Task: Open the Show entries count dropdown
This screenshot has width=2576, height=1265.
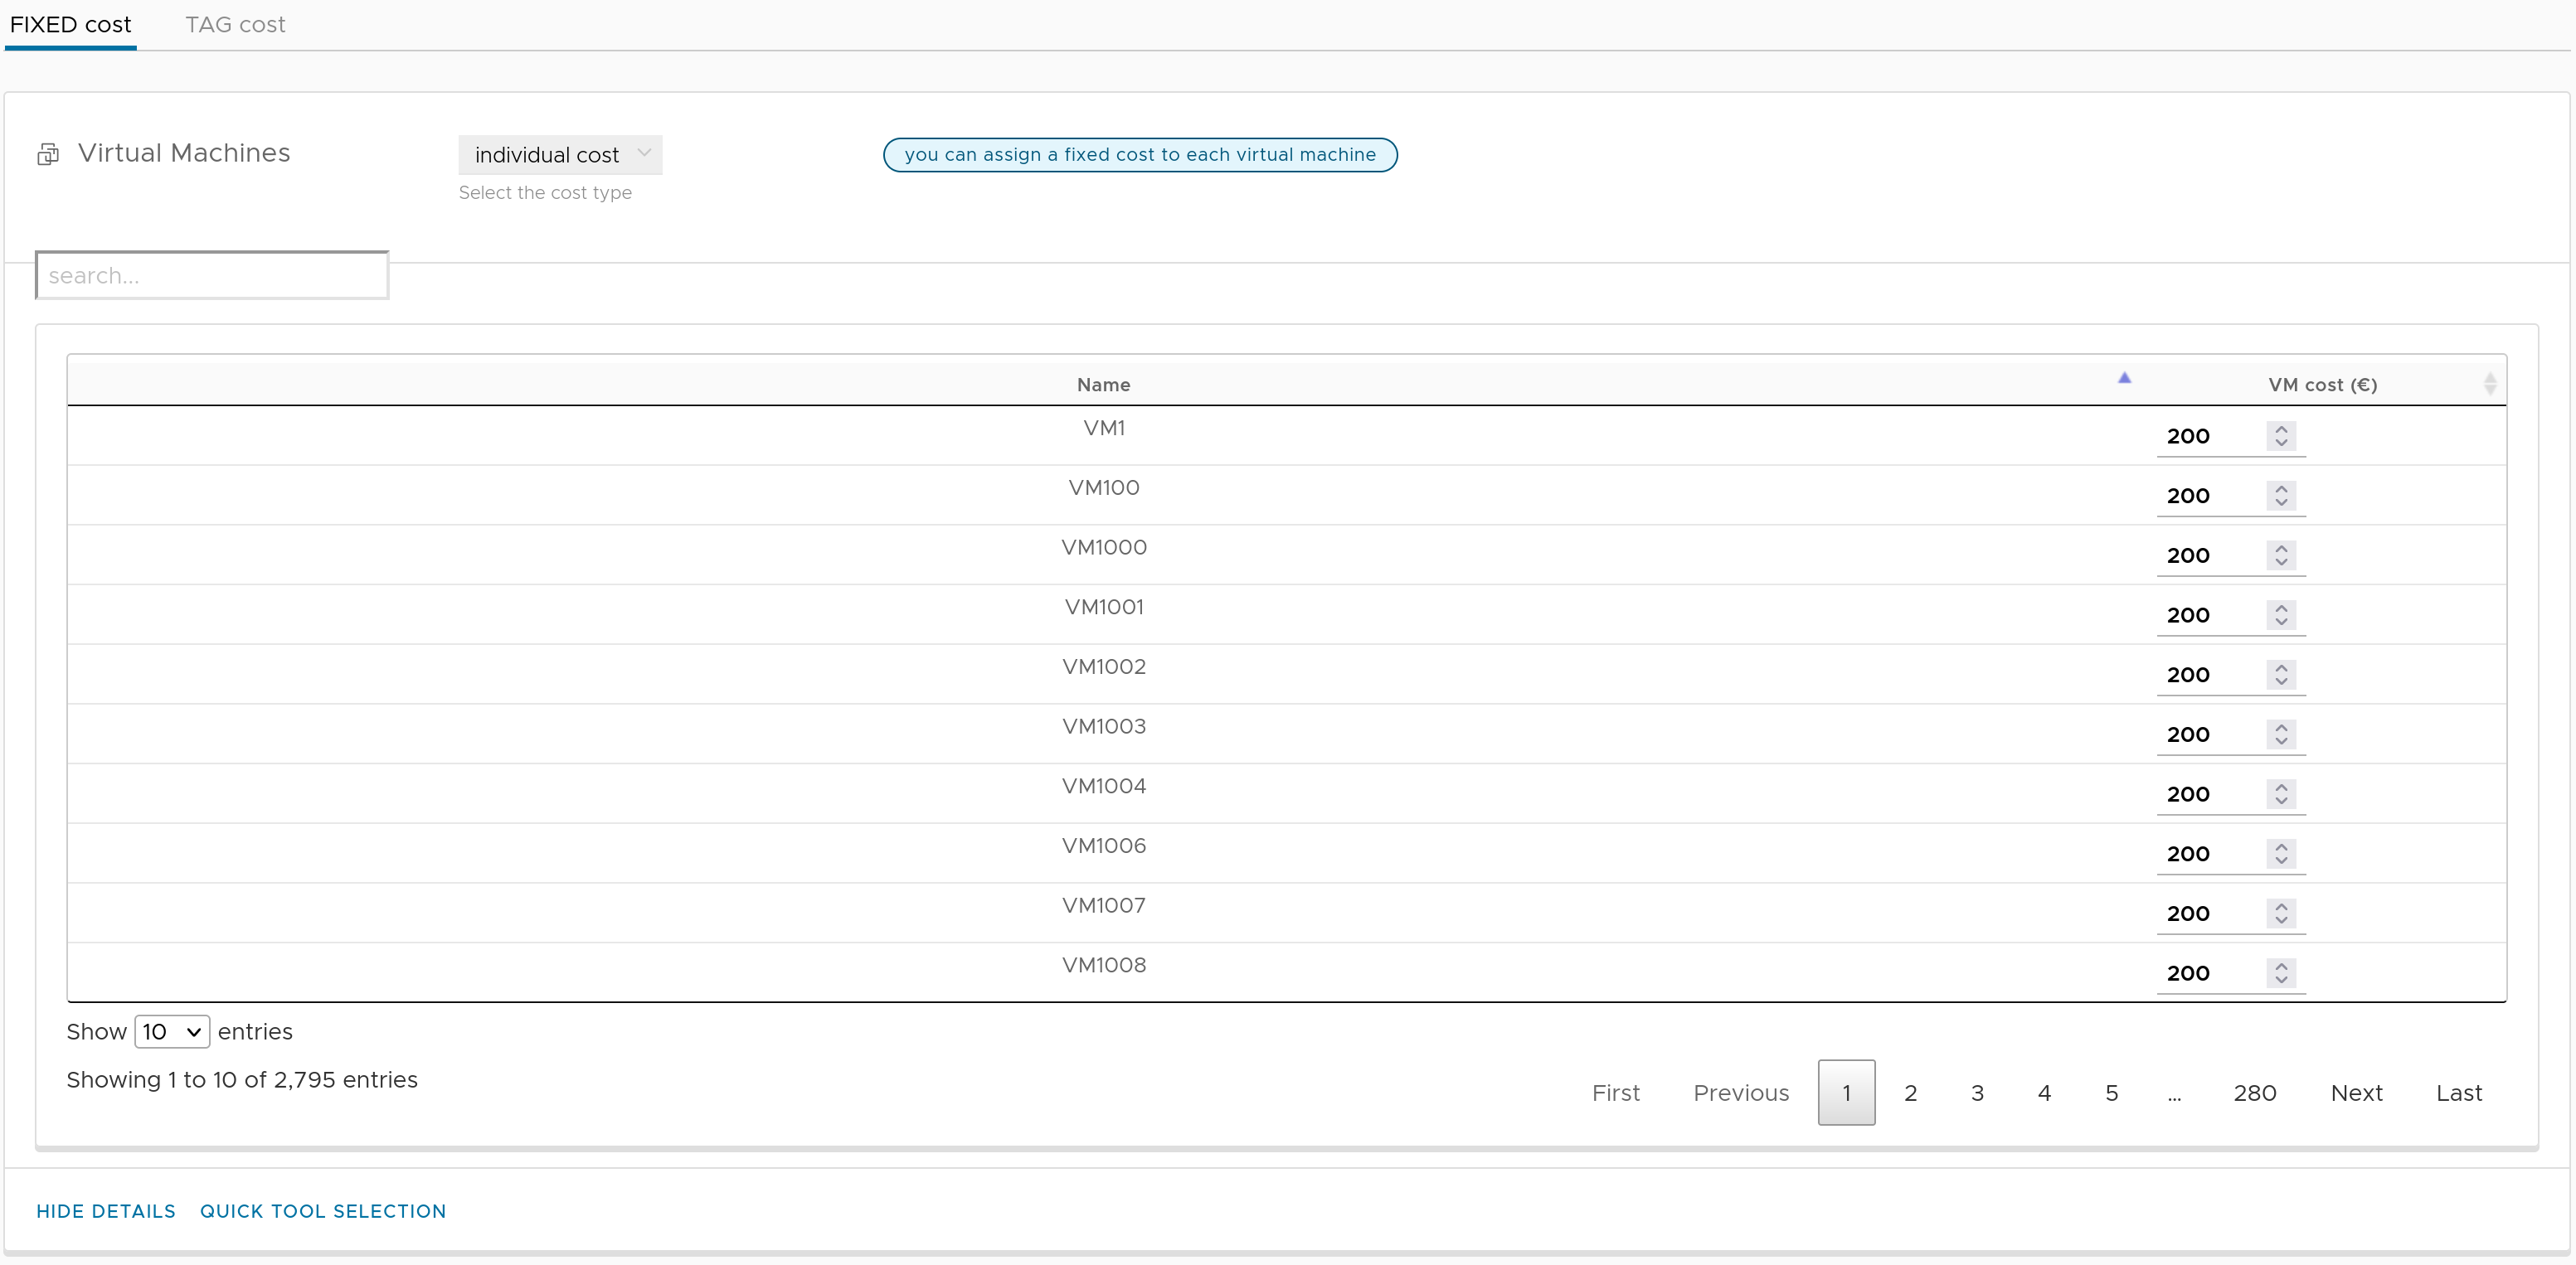Action: pos(172,1032)
